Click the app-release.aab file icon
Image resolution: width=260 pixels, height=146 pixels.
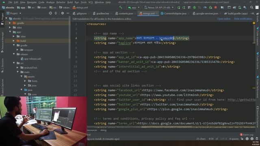pos(22,59)
